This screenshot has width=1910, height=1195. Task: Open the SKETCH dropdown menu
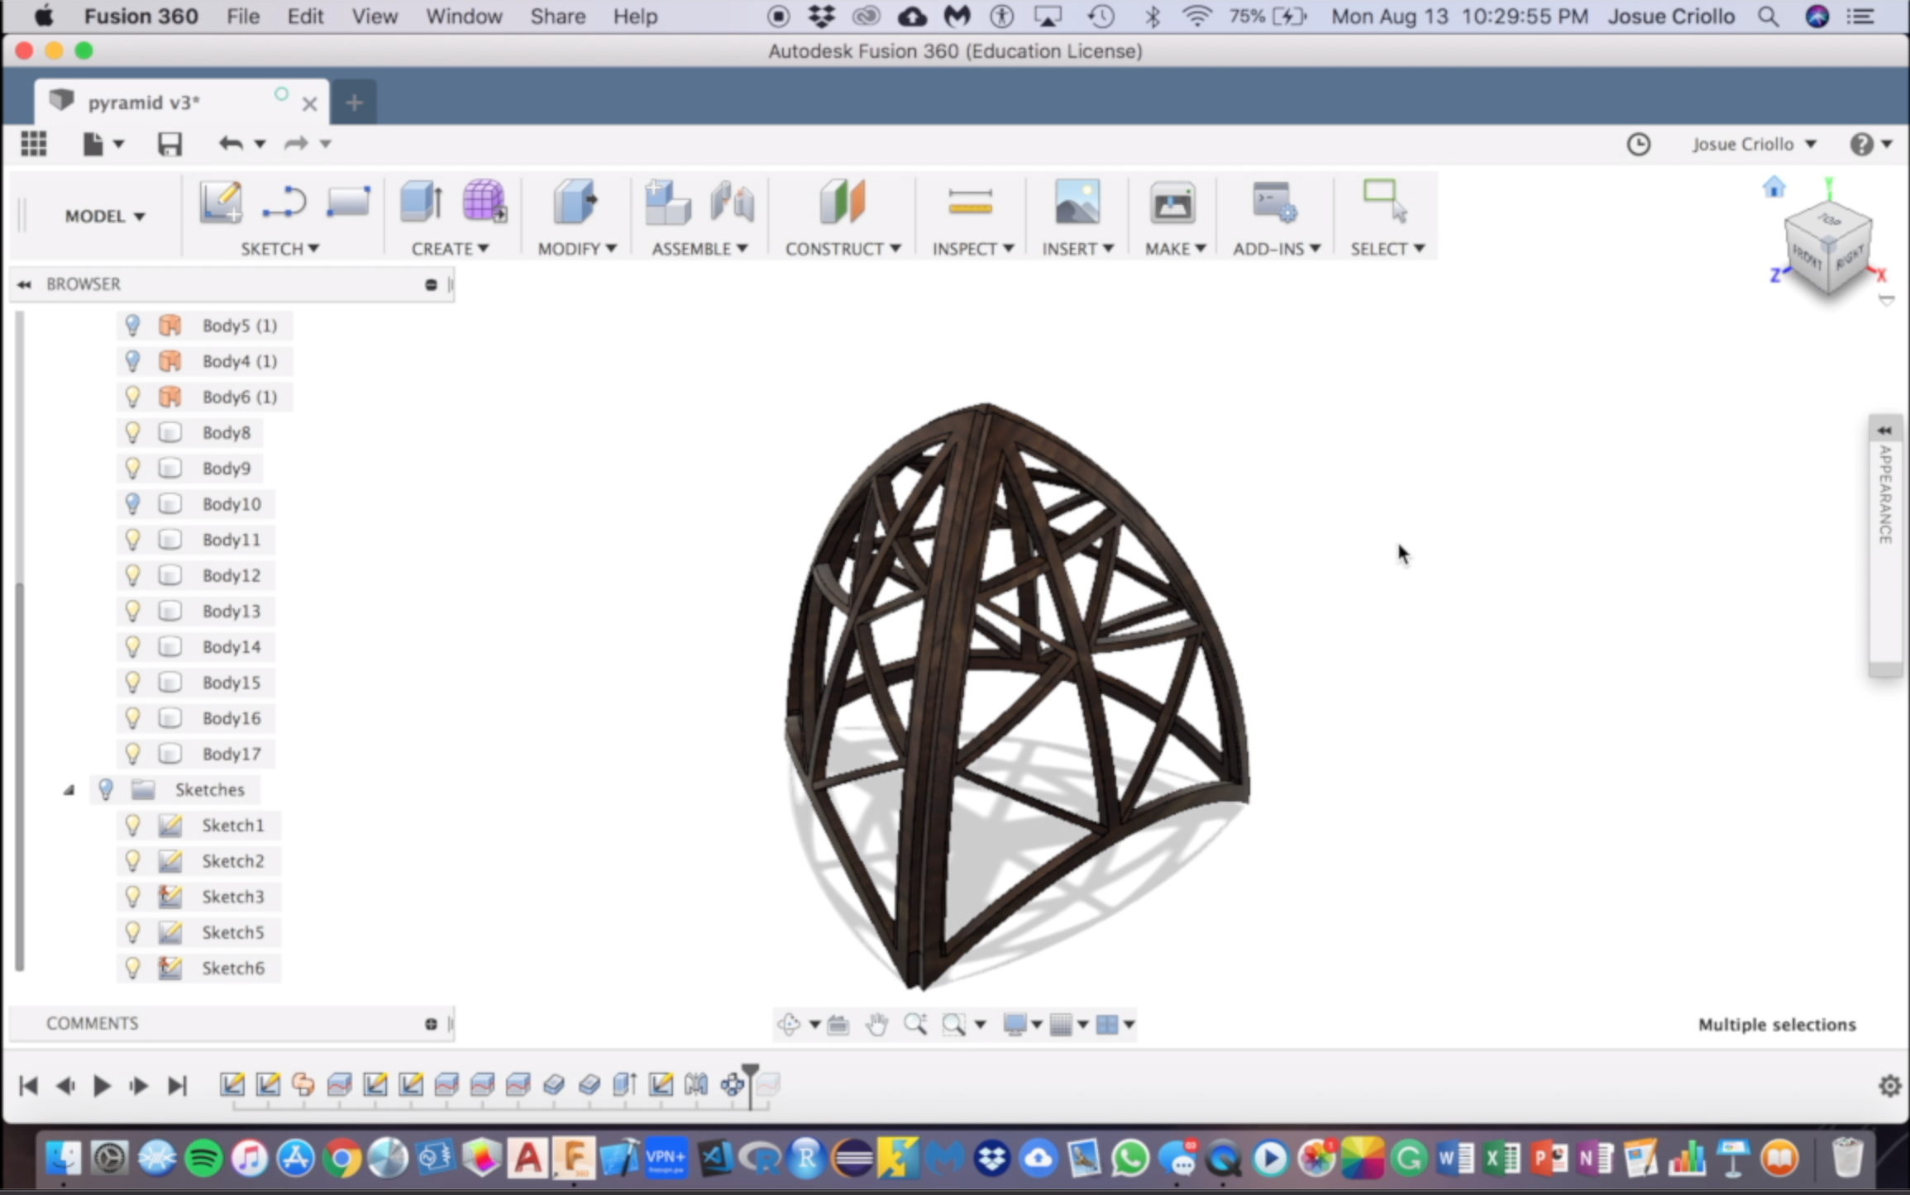pyautogui.click(x=279, y=249)
